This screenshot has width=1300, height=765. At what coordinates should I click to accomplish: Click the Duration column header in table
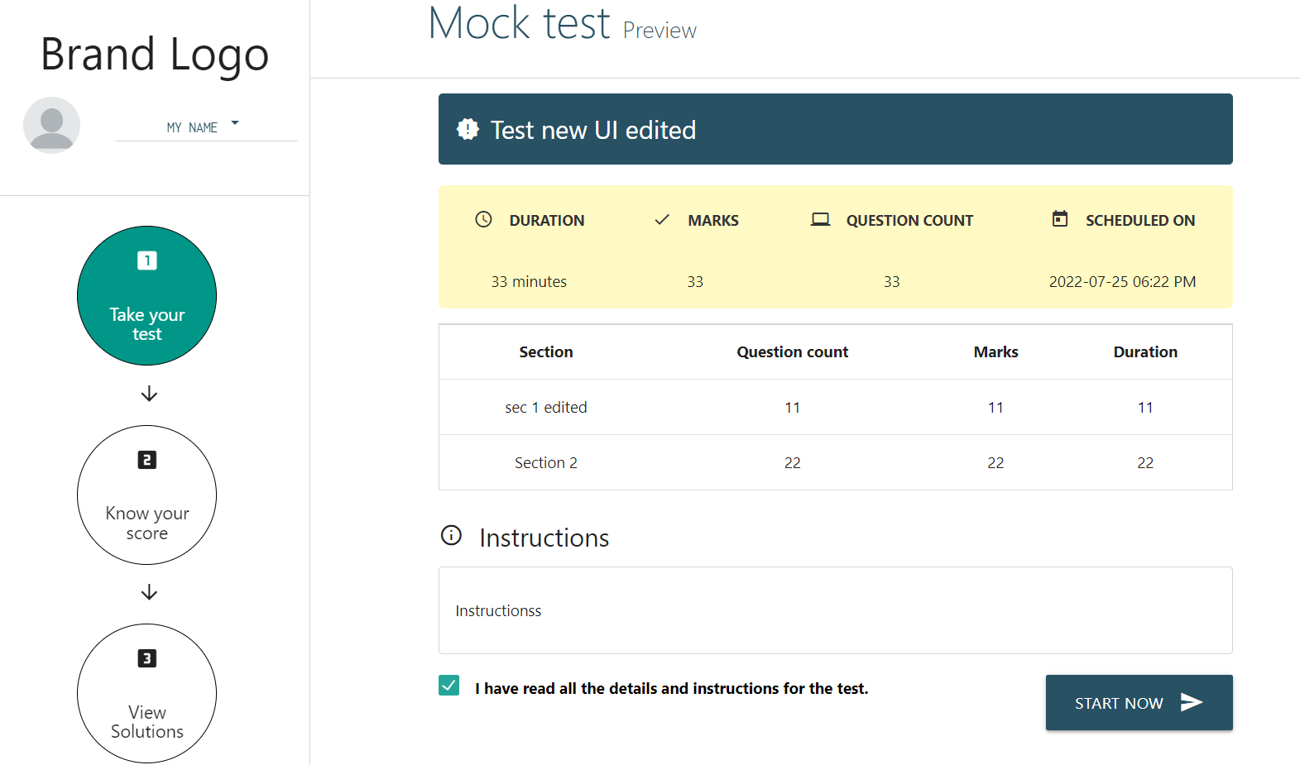click(x=1145, y=352)
